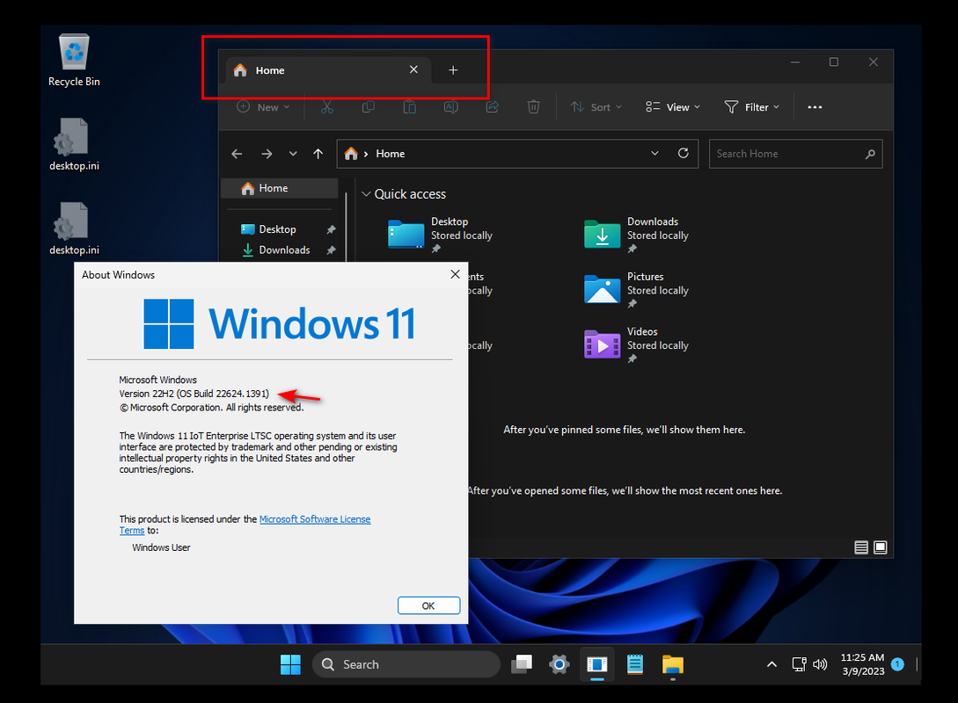Switch to details view layout

861,547
